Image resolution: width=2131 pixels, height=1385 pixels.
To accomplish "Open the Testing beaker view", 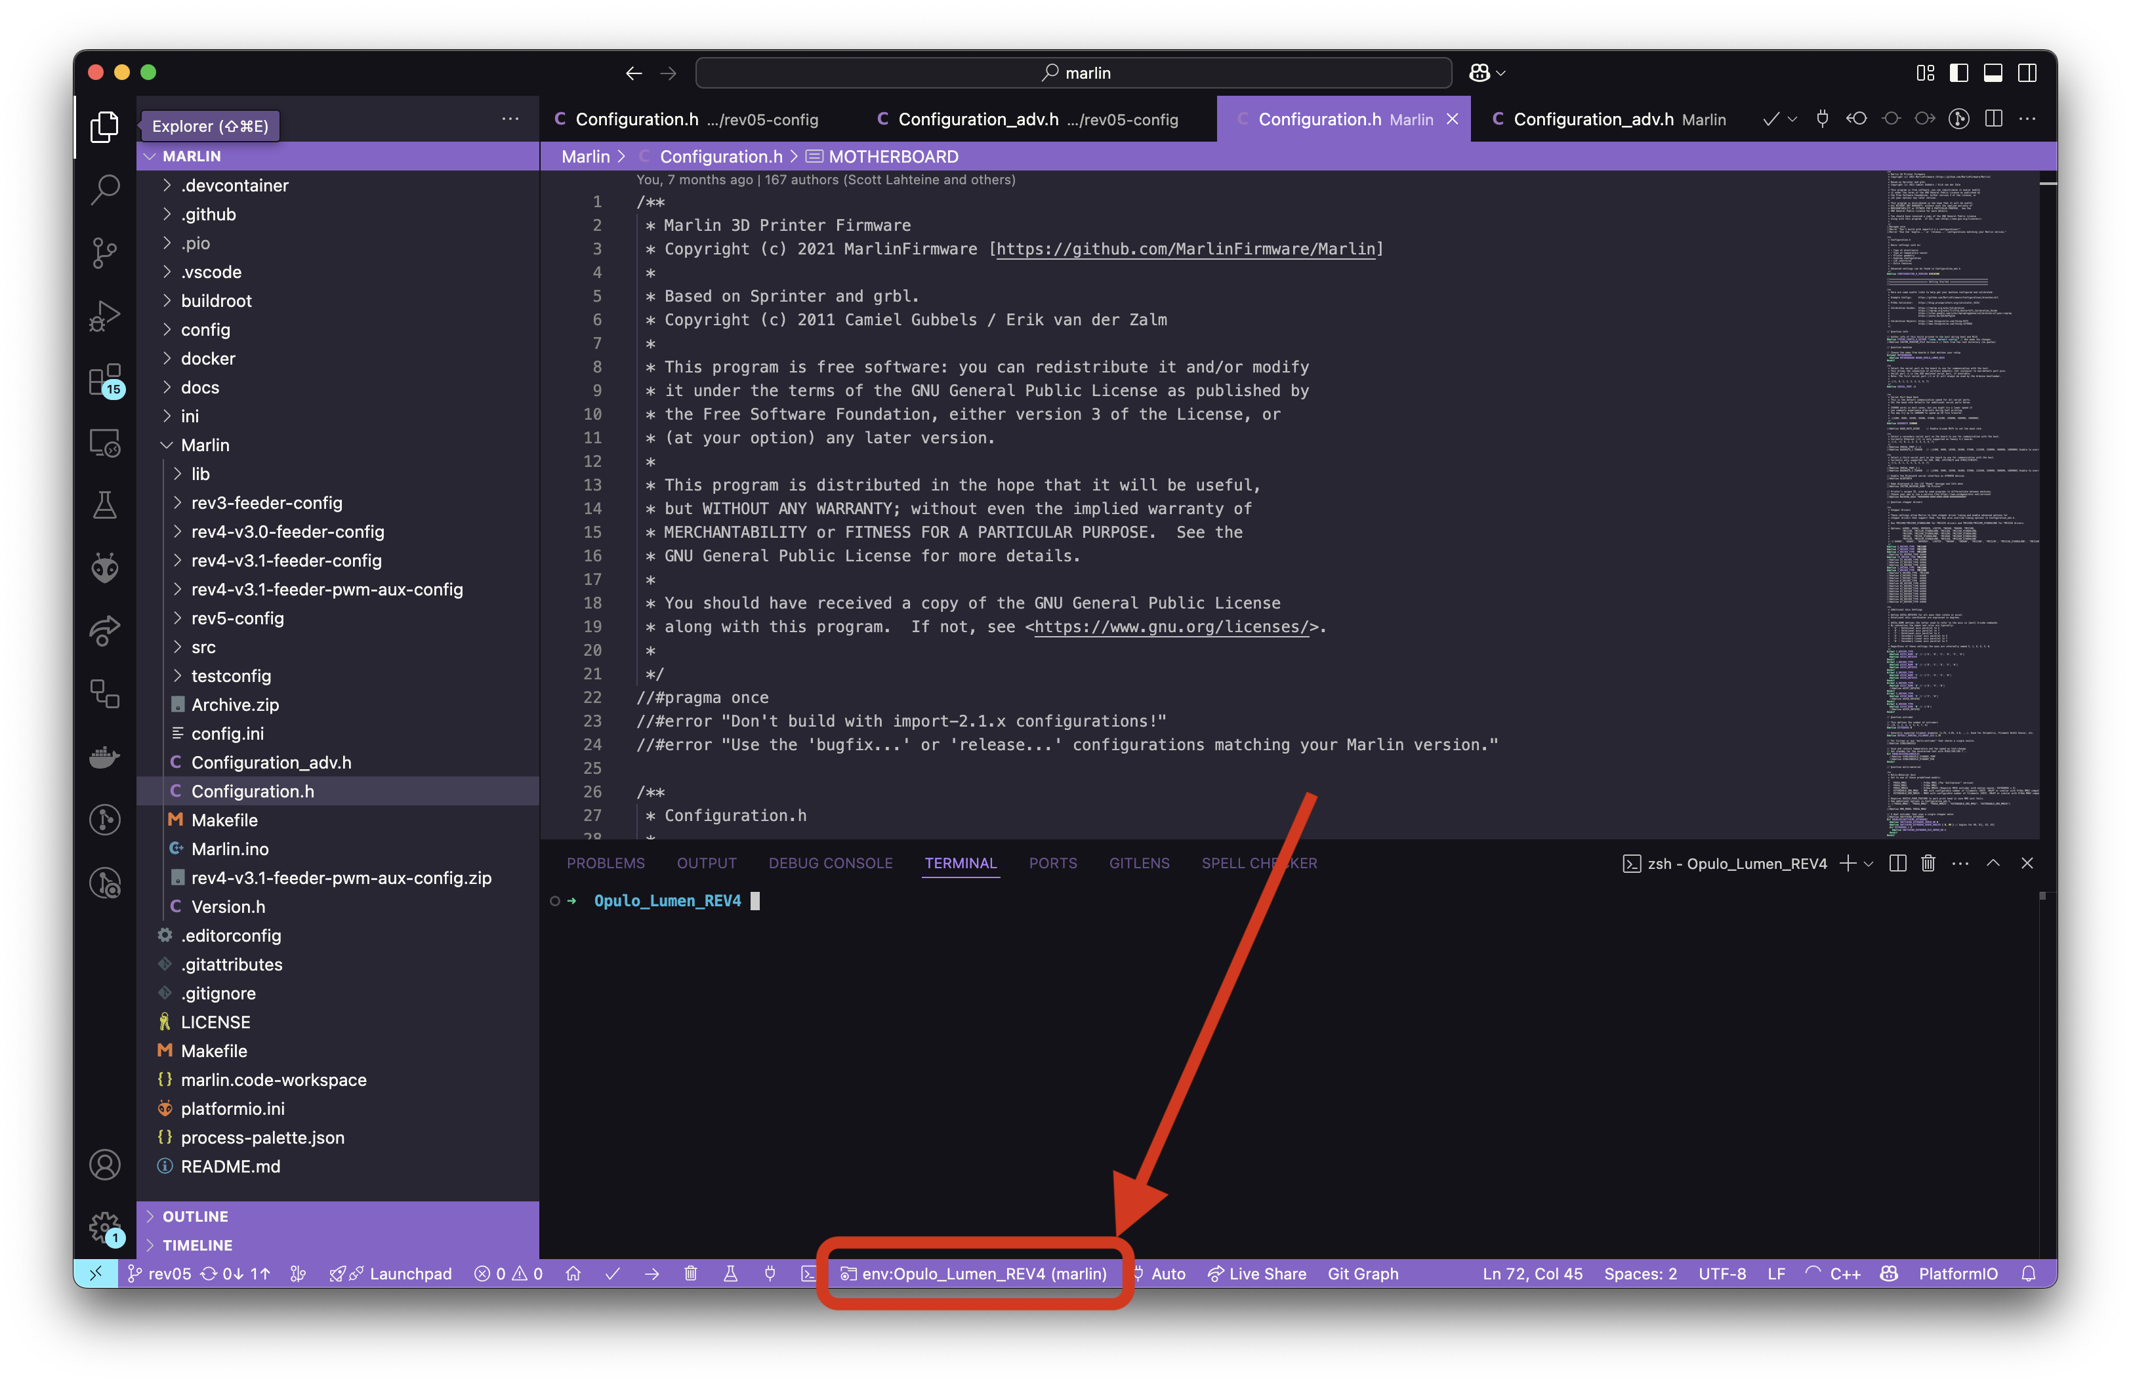I will pos(105,506).
